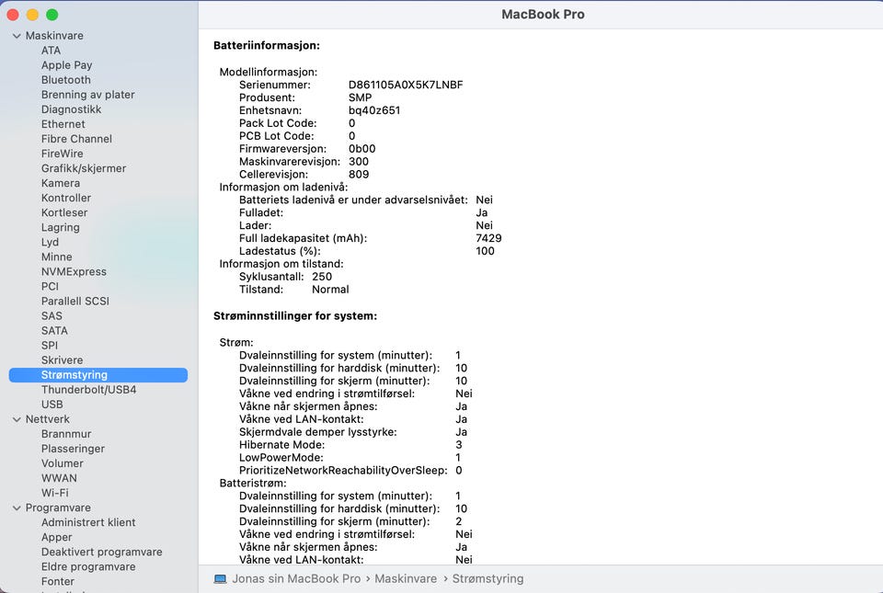Select Ethernet in the sidebar

63,124
